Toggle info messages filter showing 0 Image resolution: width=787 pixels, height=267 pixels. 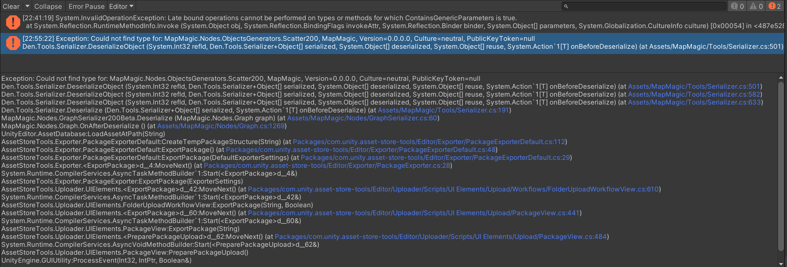(x=738, y=6)
